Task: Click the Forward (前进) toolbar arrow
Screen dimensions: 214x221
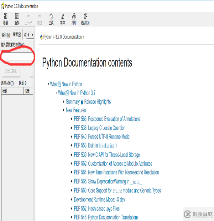Action: [40, 16]
